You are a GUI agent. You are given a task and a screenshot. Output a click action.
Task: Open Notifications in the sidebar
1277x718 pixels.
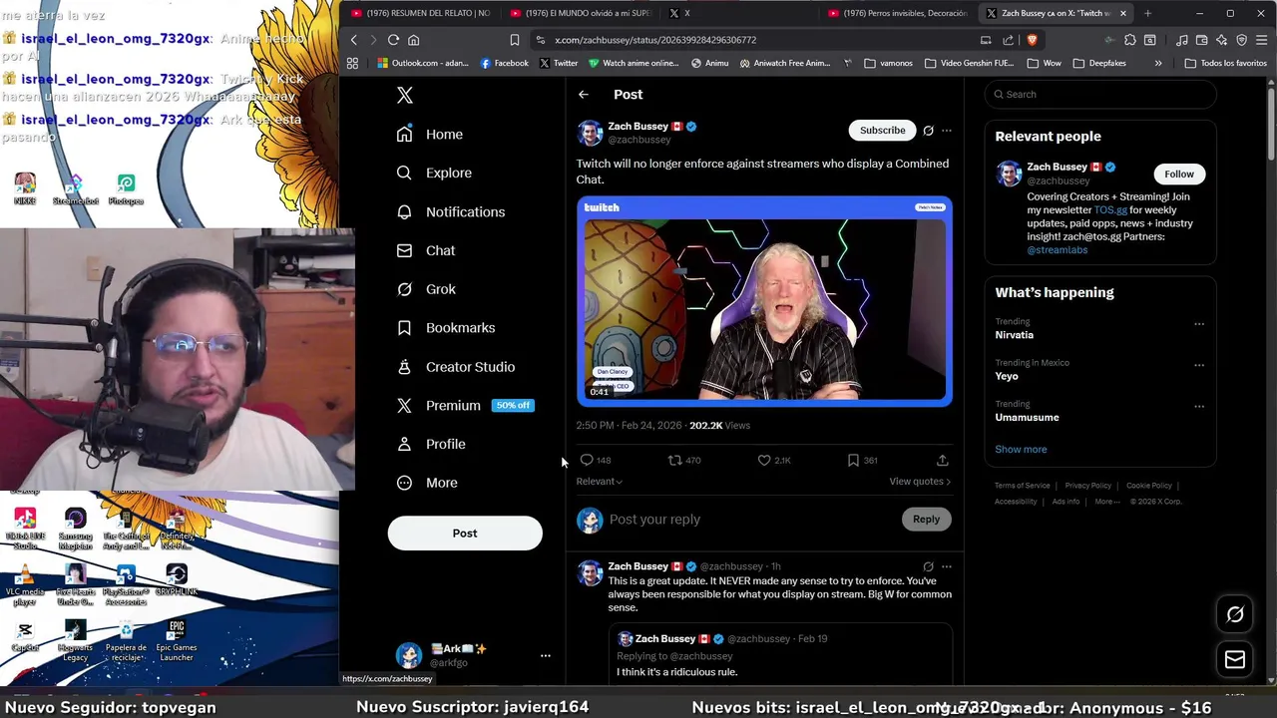[451, 211]
